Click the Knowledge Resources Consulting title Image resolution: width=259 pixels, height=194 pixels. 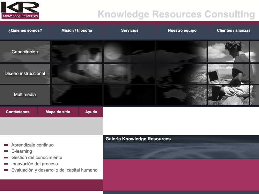176,14
